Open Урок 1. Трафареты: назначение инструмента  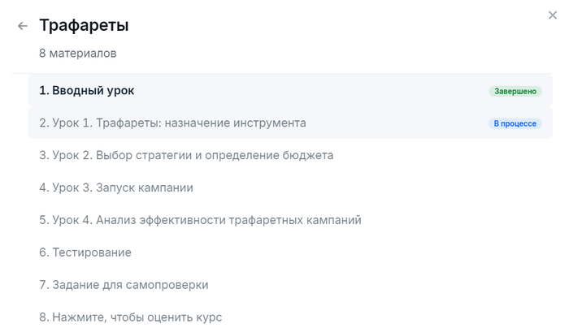[172, 123]
